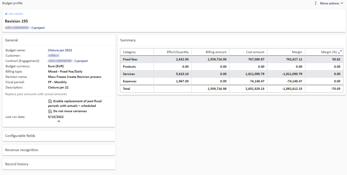Screen dimensions: 347x175
Task: Click the last run date 5/13/2022
Action: click(56, 117)
